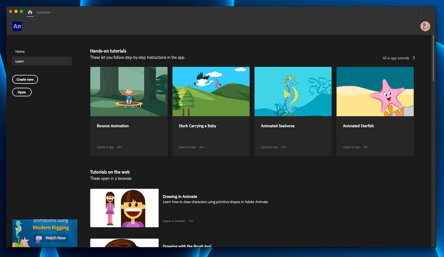Click the Home house icon in title bar
This screenshot has width=444, height=257.
30,12
